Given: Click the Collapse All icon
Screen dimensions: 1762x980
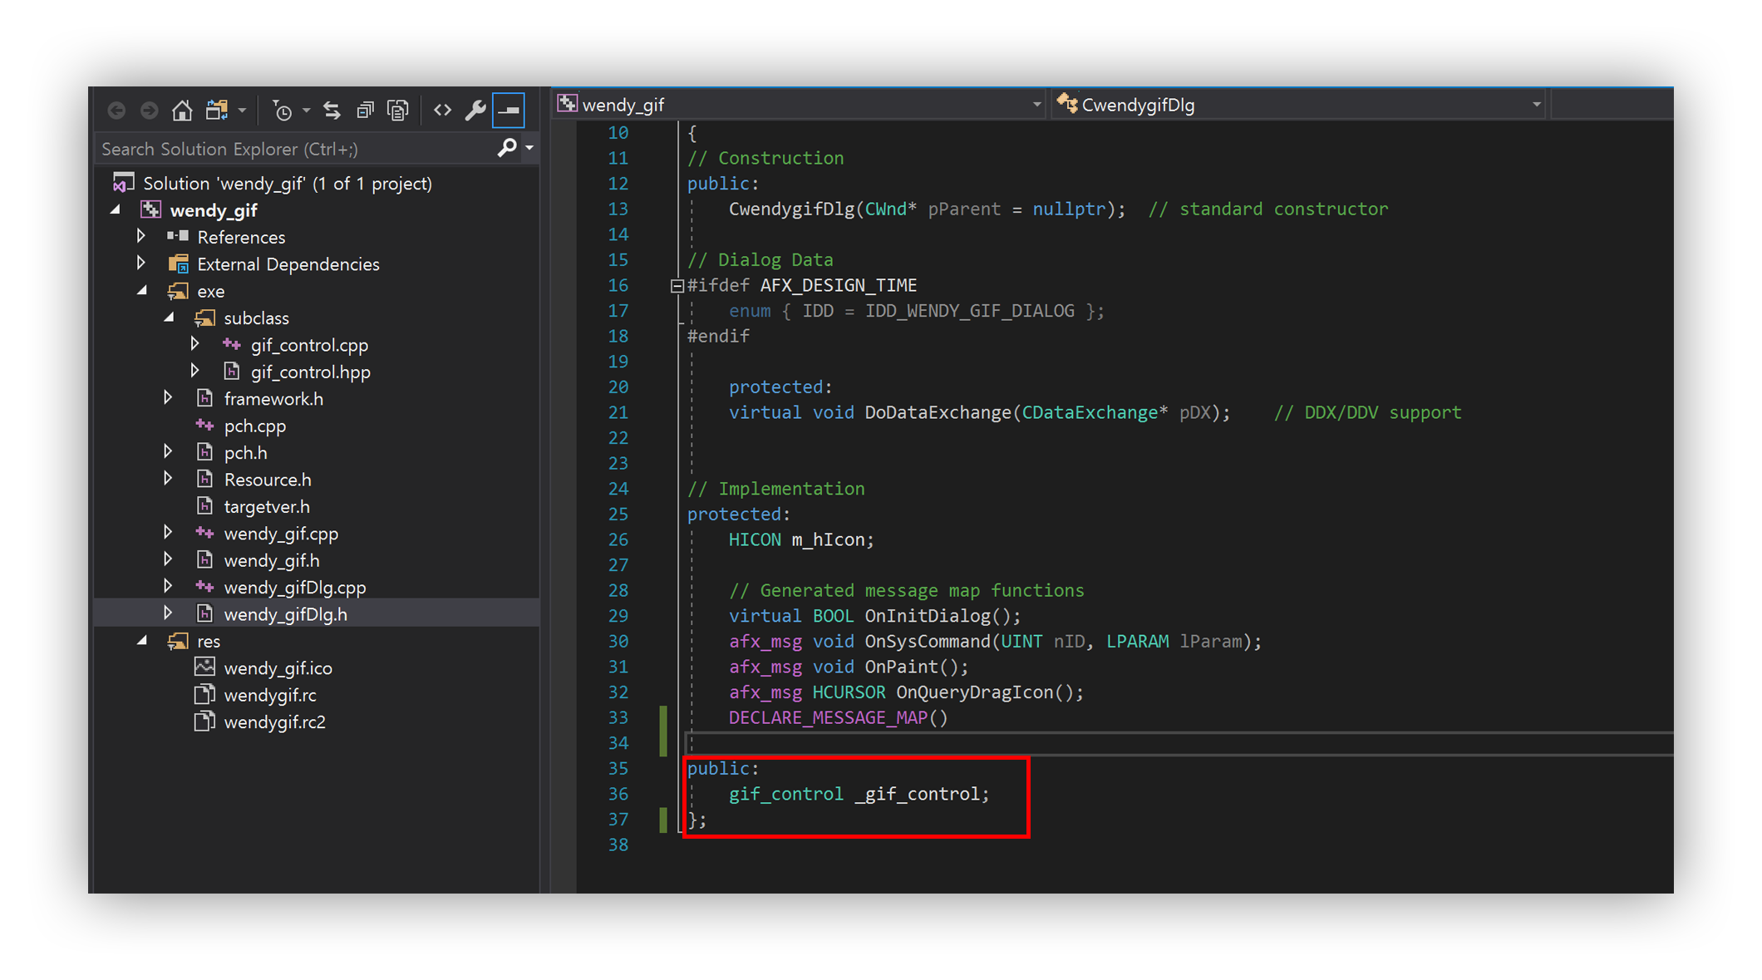Looking at the screenshot, I should pyautogui.click(x=365, y=110).
